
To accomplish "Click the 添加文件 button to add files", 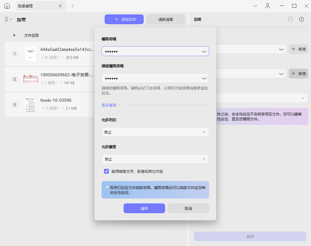I will pyautogui.click(x=124, y=19).
